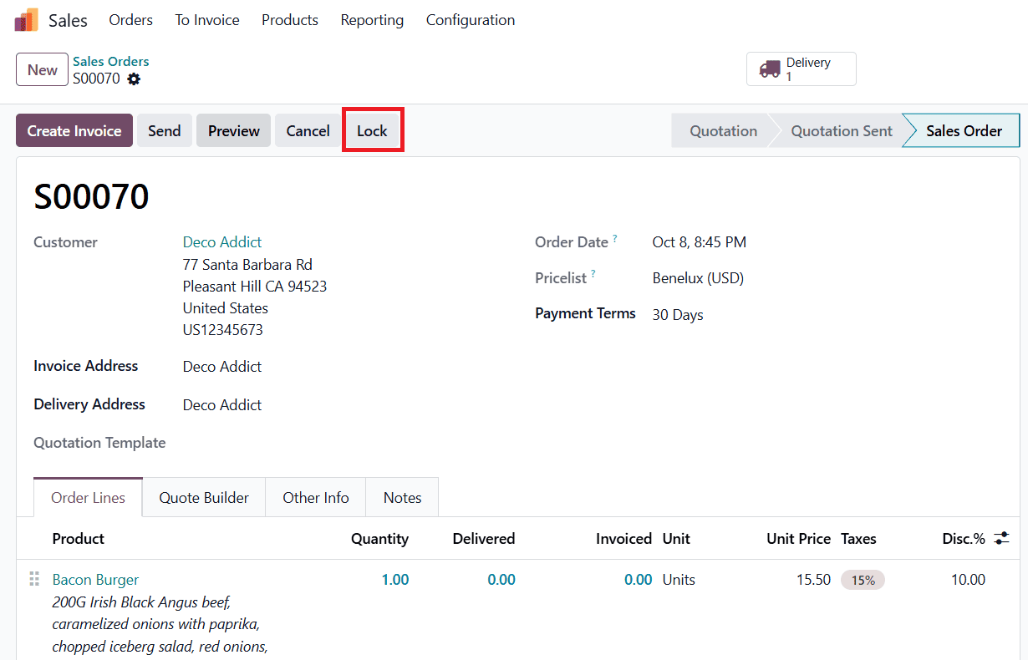Click the Sales app logo icon

click(x=27, y=20)
